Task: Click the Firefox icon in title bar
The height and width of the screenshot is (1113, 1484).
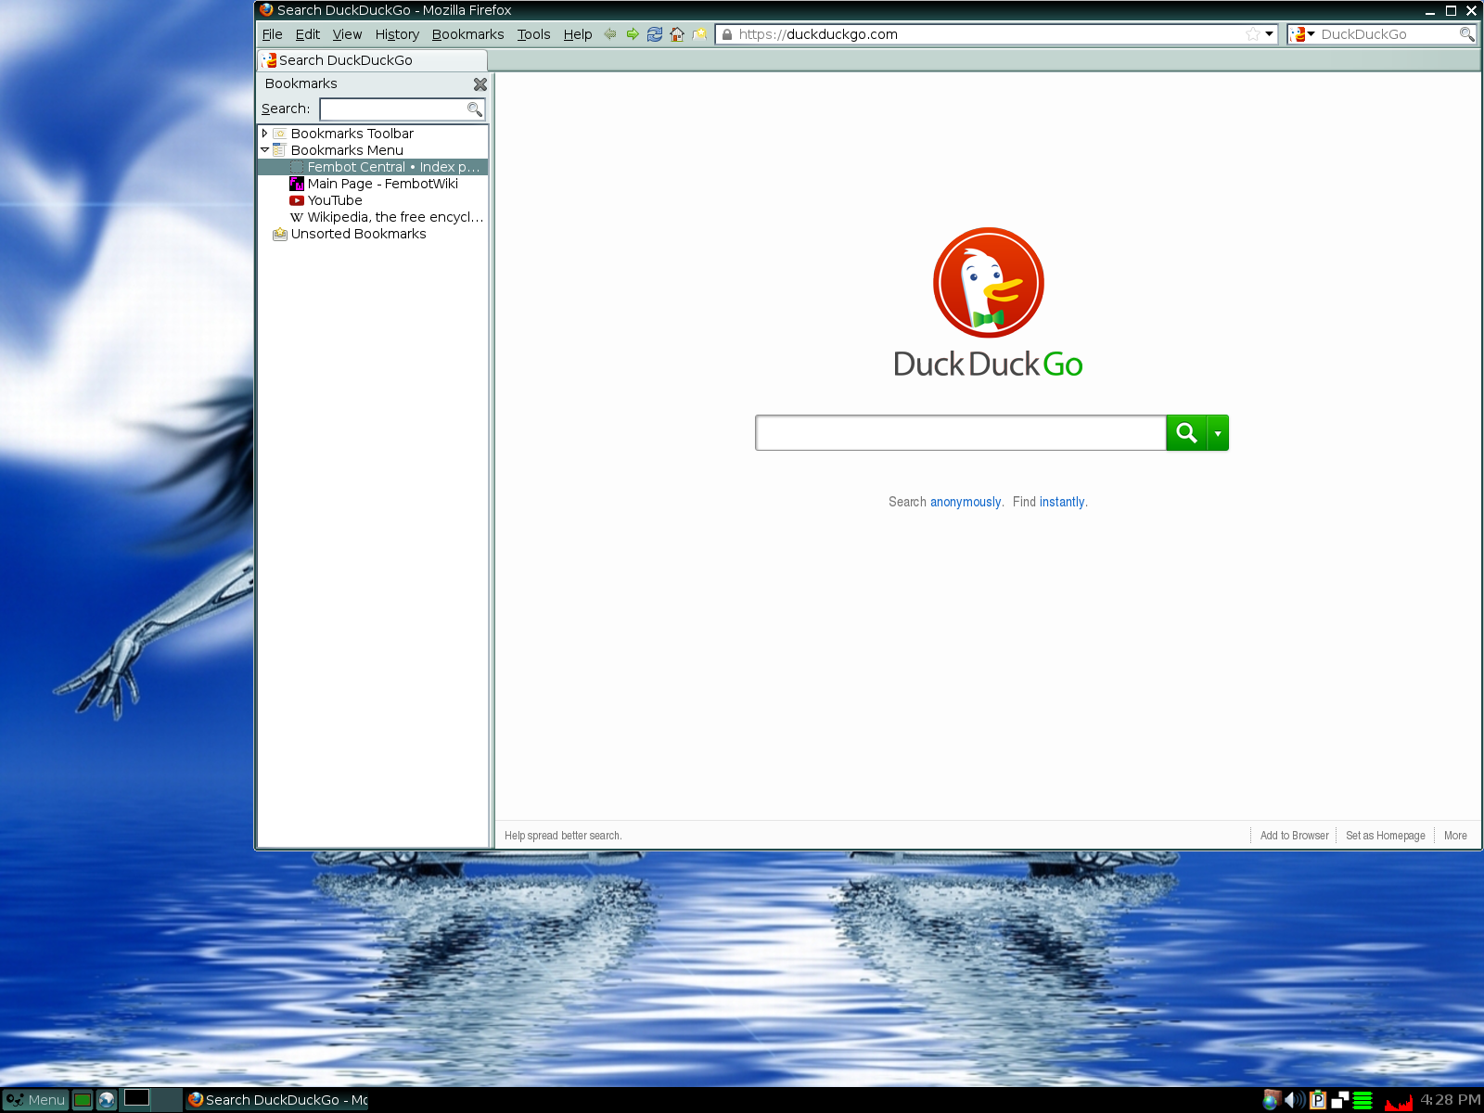Action: point(266,10)
